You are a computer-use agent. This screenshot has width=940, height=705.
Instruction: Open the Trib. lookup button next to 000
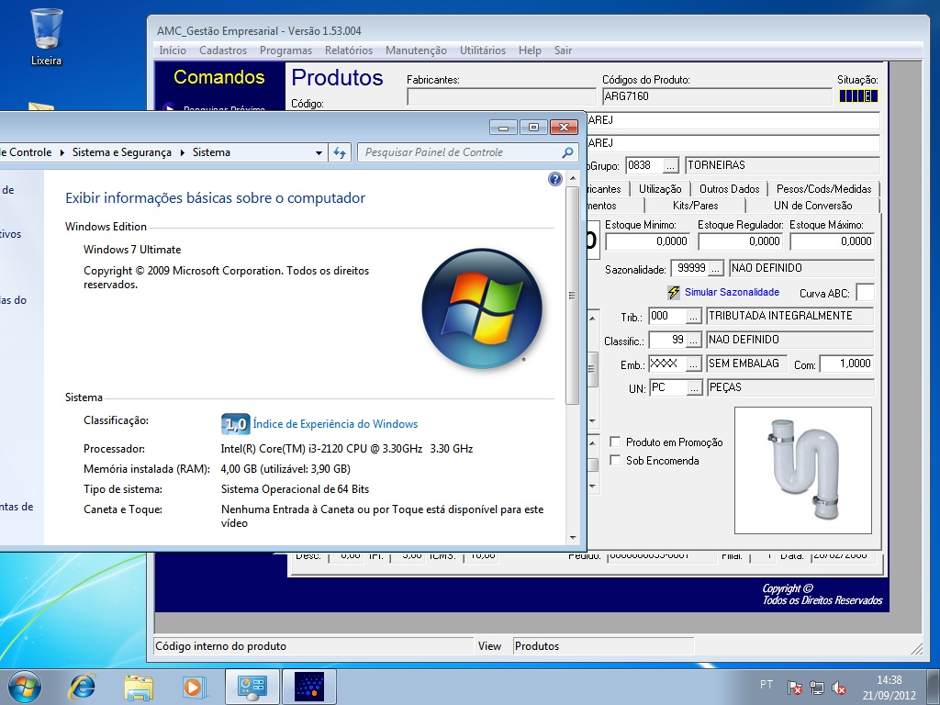[693, 316]
